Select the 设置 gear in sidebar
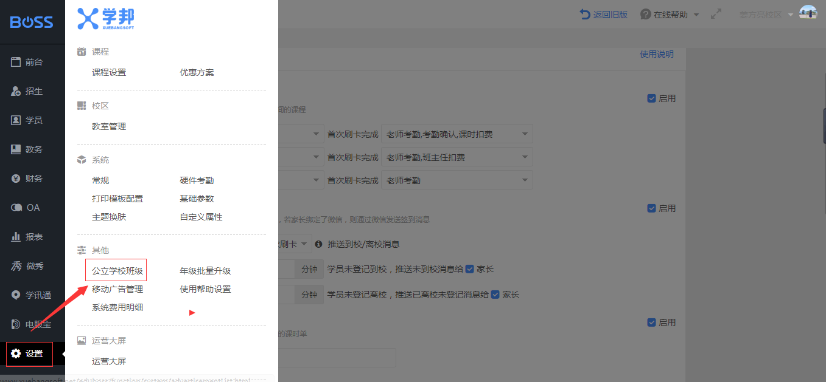The height and width of the screenshot is (382, 826). coord(16,353)
